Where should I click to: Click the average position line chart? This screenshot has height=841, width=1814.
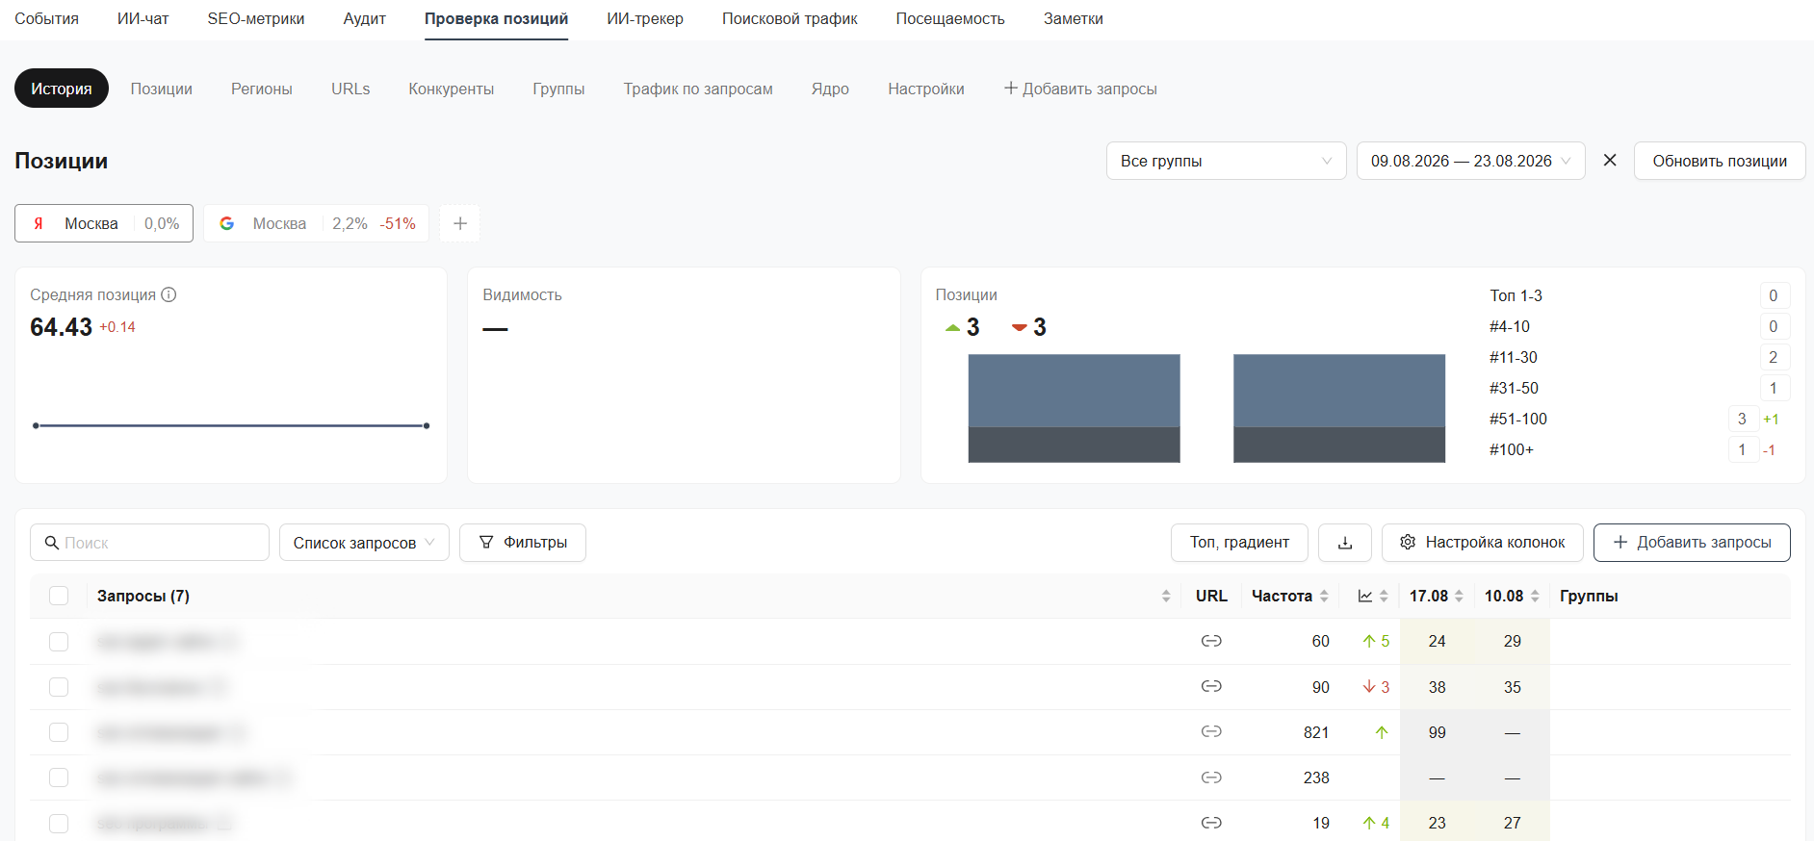coord(231,425)
